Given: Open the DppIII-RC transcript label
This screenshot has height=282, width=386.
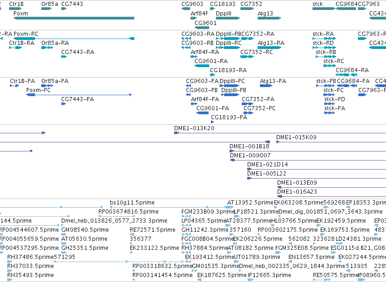Looking at the screenshot, I should pos(229,43).
